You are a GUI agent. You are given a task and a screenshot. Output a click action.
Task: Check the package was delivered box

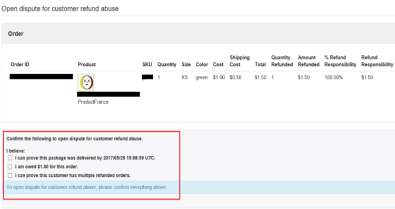10,158
